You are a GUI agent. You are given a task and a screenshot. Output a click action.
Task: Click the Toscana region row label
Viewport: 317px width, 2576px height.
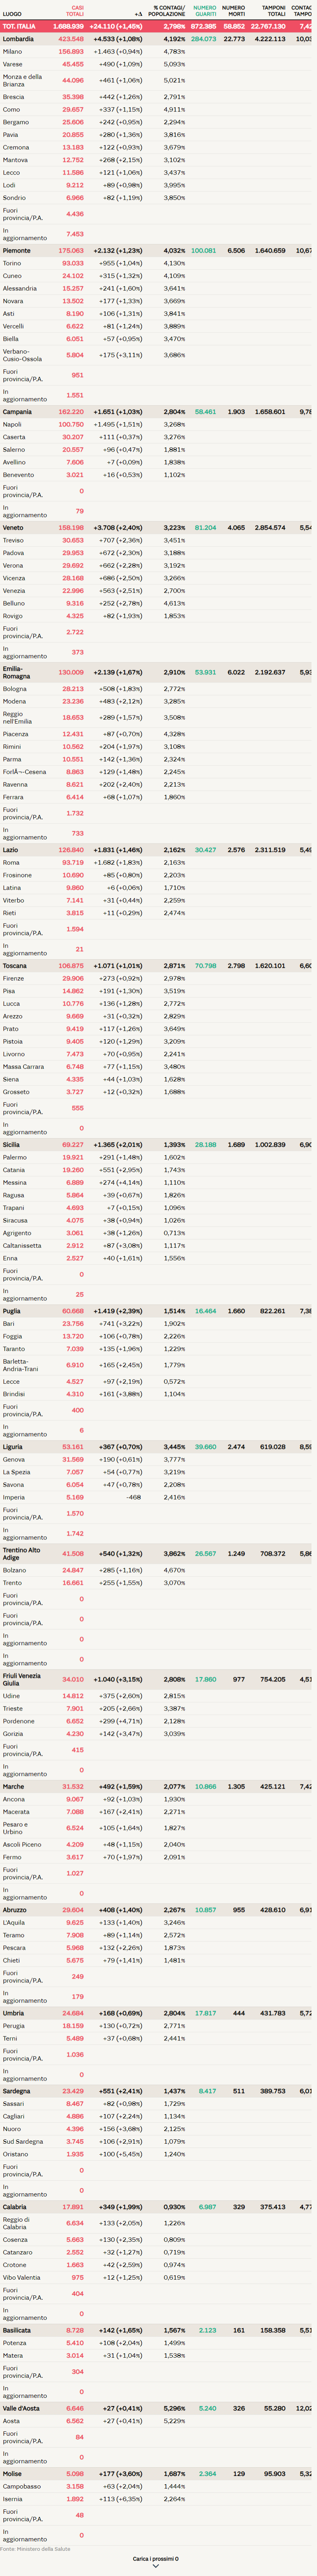15,966
